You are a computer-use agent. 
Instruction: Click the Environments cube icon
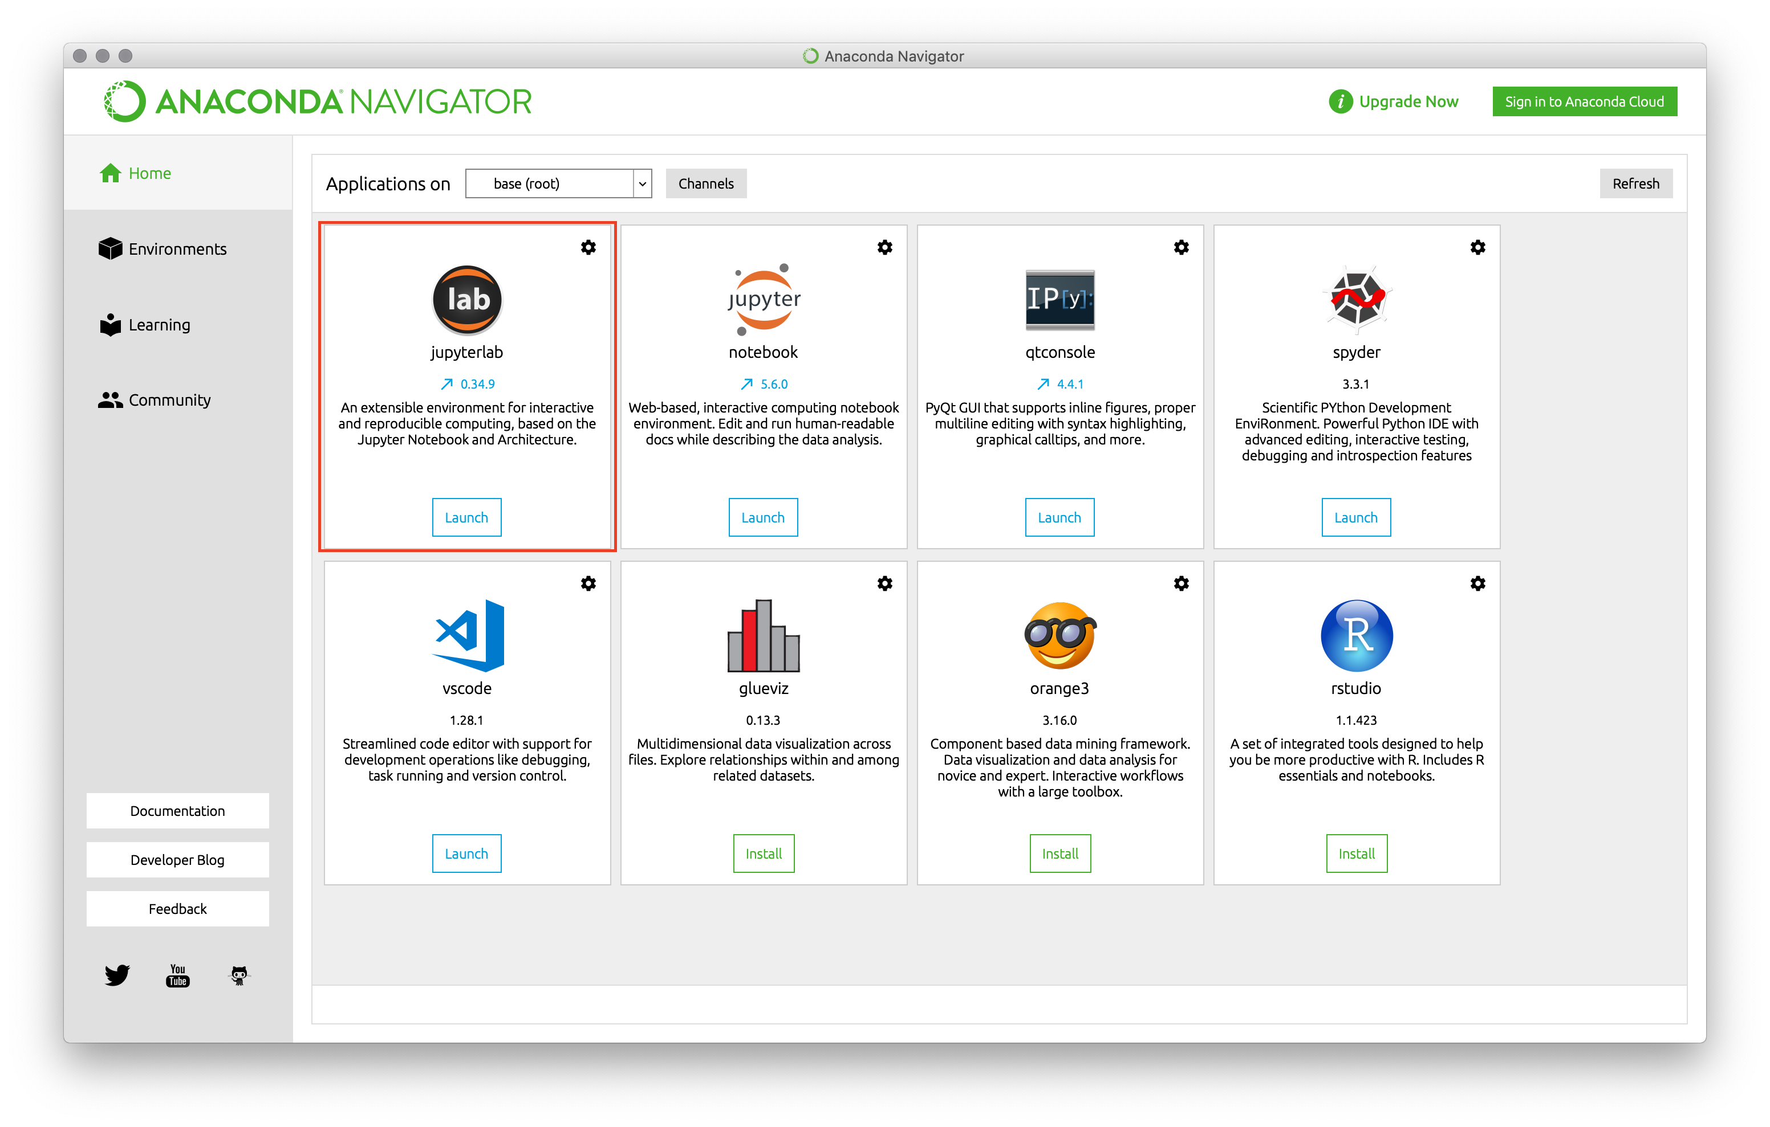pyautogui.click(x=110, y=248)
